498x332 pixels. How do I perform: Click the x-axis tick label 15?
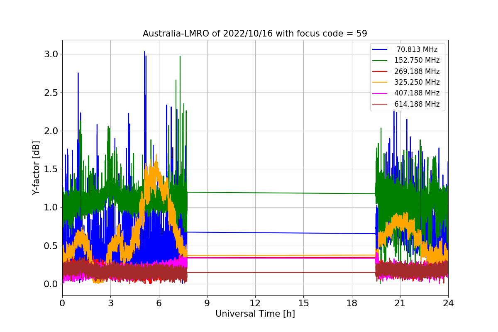303,303
